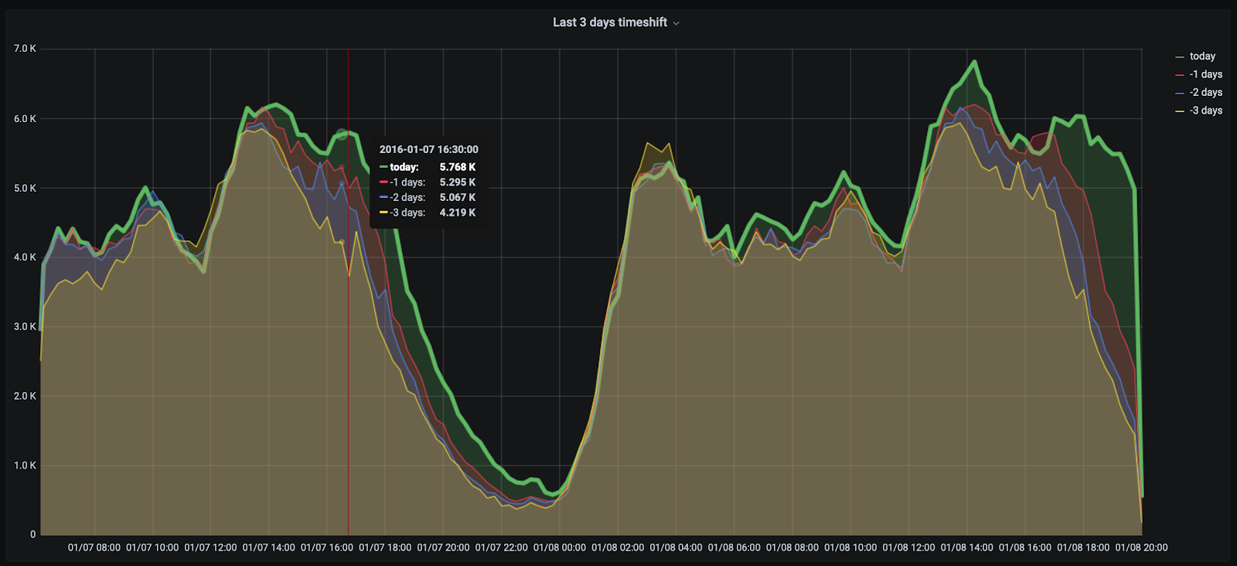Click the chevron arrow beside the panel title
The height and width of the screenshot is (566, 1237).
pyautogui.click(x=676, y=23)
